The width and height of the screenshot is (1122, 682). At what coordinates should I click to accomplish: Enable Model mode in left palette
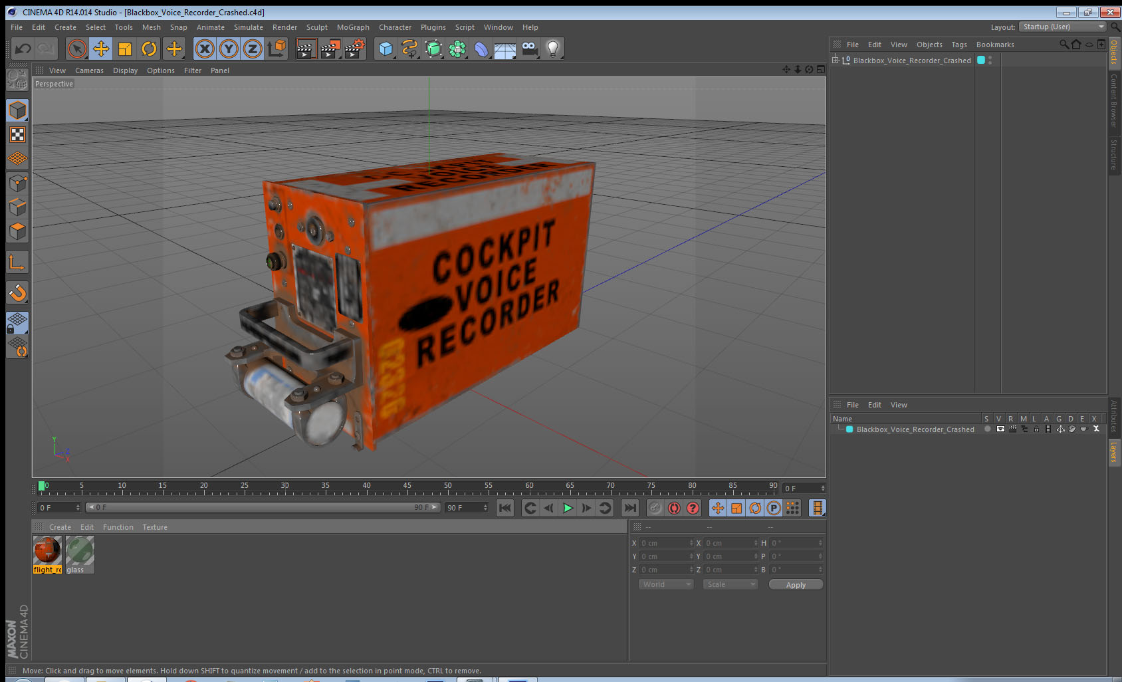pos(18,110)
